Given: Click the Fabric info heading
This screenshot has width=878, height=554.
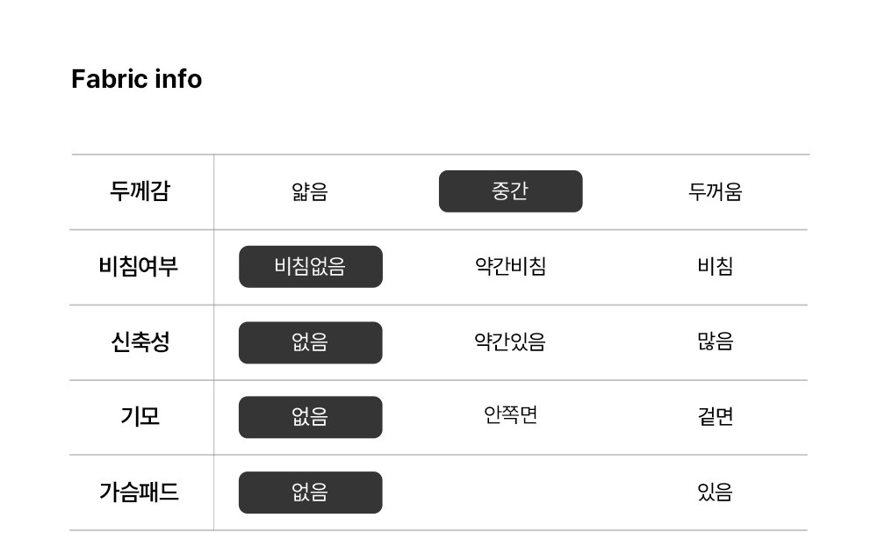Looking at the screenshot, I should pyautogui.click(x=136, y=79).
